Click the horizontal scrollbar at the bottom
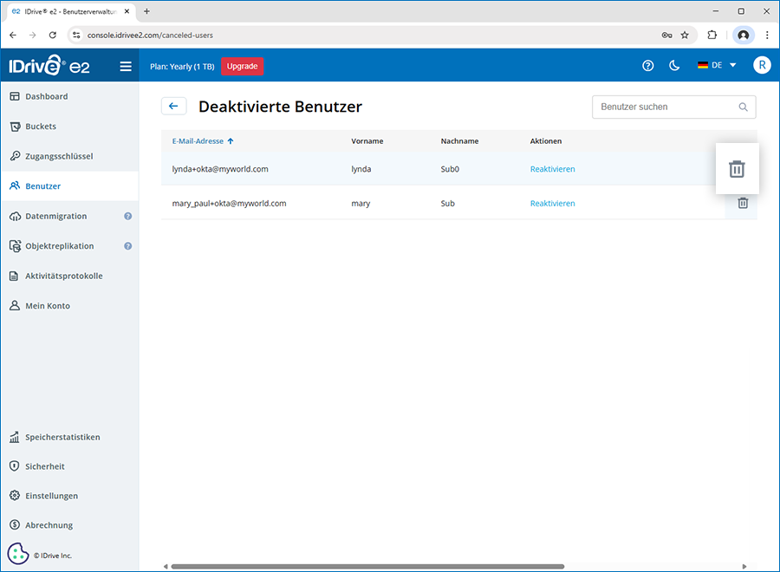The height and width of the screenshot is (572, 780). coord(368,567)
